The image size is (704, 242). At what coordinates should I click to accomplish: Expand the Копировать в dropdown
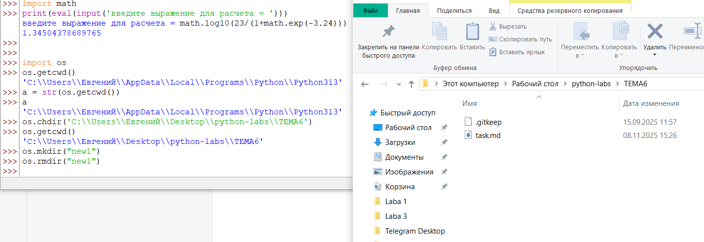click(622, 55)
